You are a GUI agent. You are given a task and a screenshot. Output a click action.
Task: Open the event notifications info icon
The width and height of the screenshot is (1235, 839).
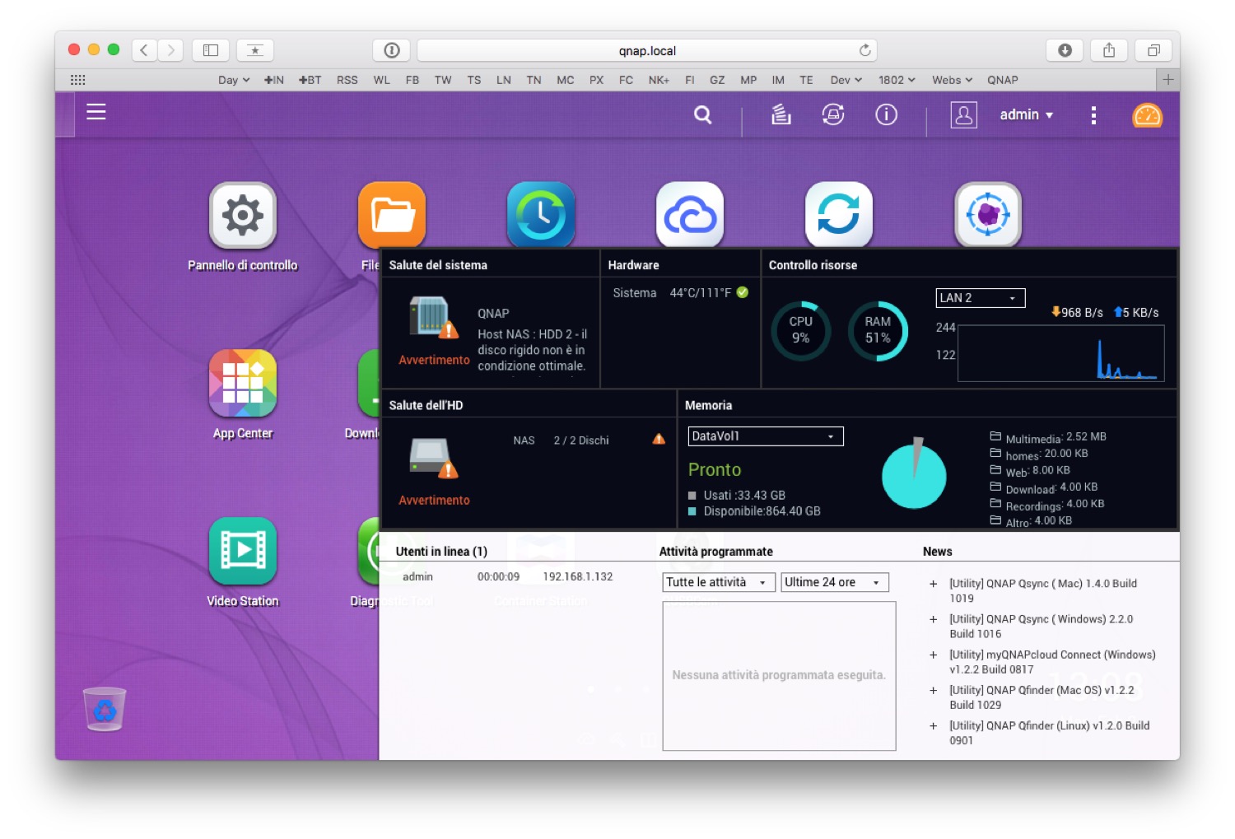click(886, 114)
